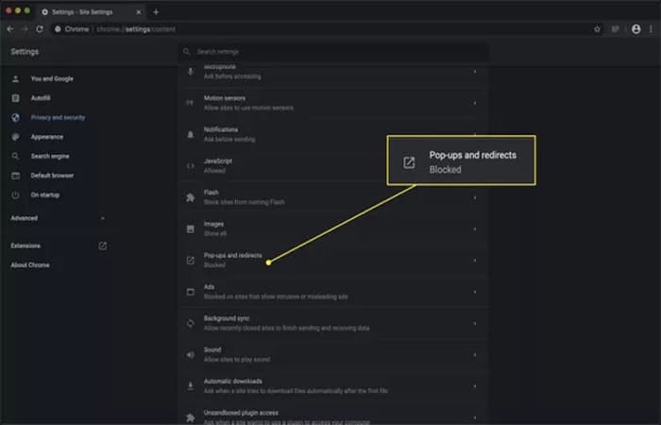
Task: Open You and Google section
Action: tap(52, 78)
